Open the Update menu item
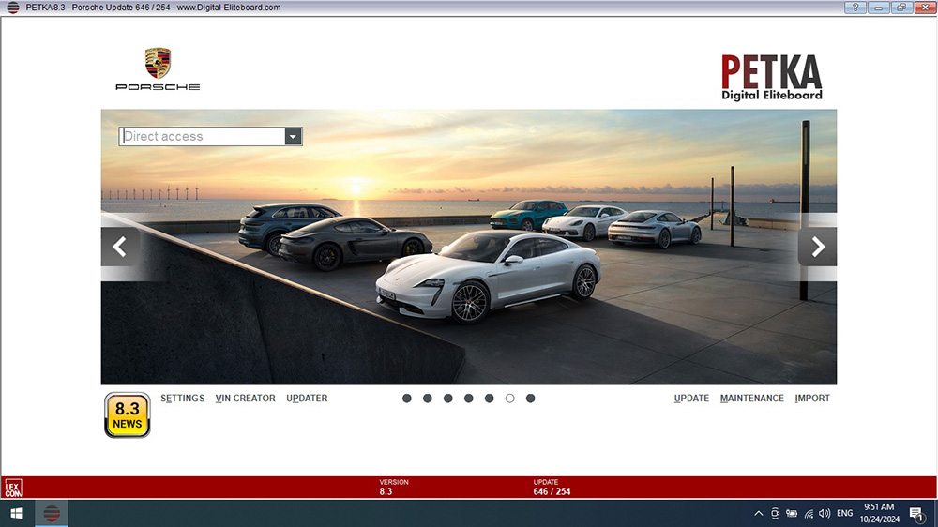 691,399
